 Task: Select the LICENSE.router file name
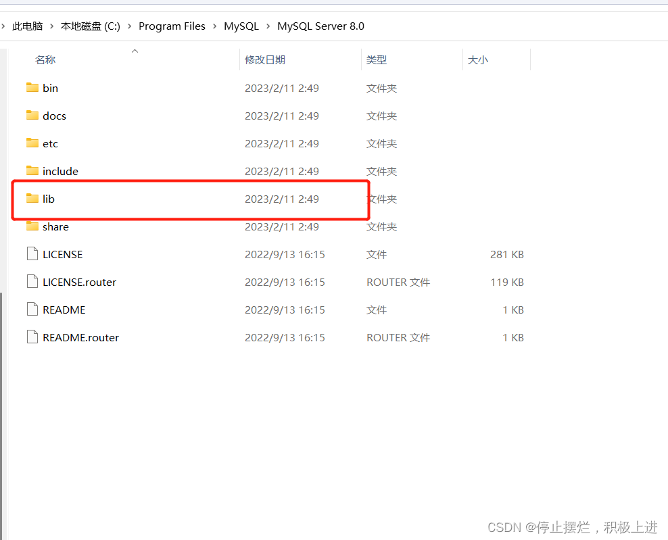click(80, 282)
